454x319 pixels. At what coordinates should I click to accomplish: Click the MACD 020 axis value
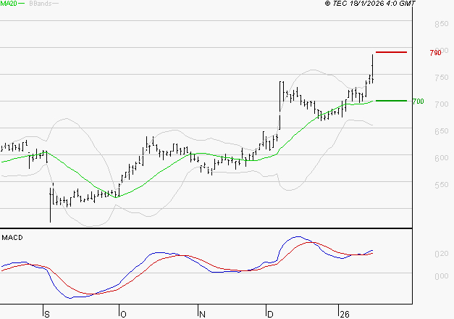pos(442,254)
